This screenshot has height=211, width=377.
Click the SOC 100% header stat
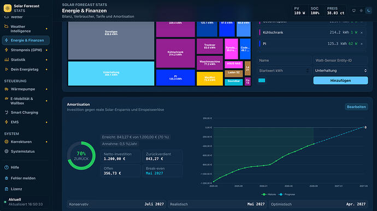pos(315,11)
